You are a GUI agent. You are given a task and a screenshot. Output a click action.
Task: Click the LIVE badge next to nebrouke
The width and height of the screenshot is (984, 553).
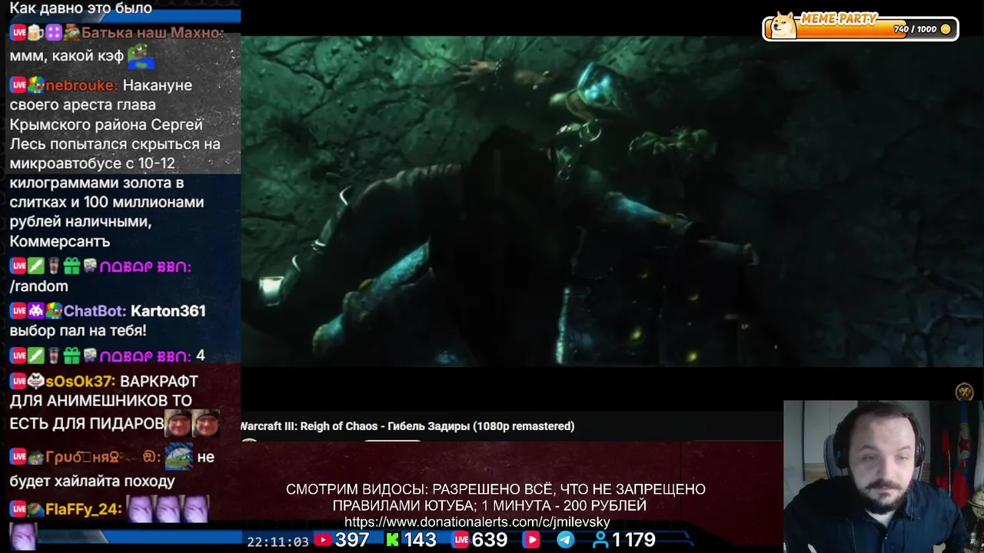(18, 85)
